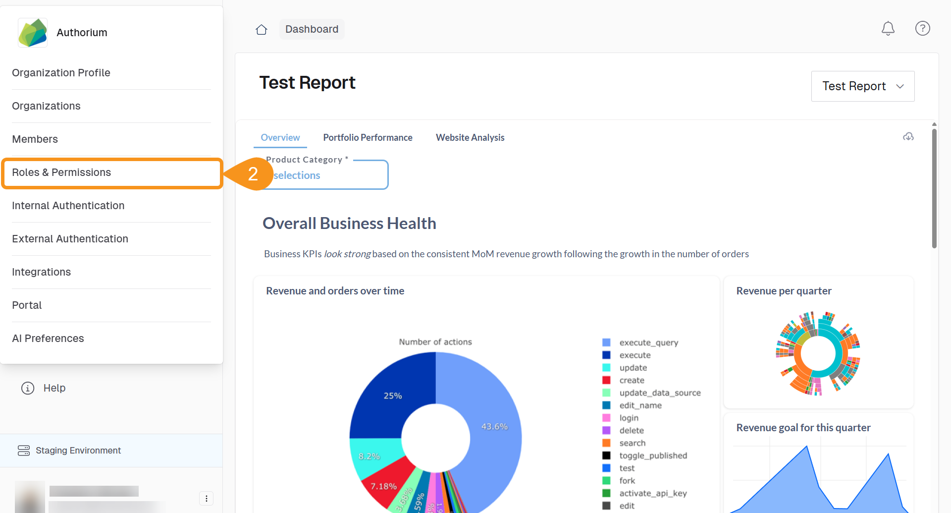This screenshot has height=513, width=951.
Task: Open the notifications bell
Action: (888, 29)
